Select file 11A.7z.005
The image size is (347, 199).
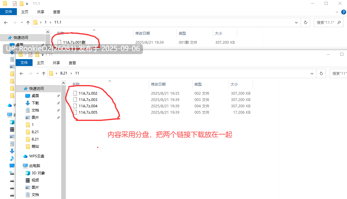tap(88, 112)
